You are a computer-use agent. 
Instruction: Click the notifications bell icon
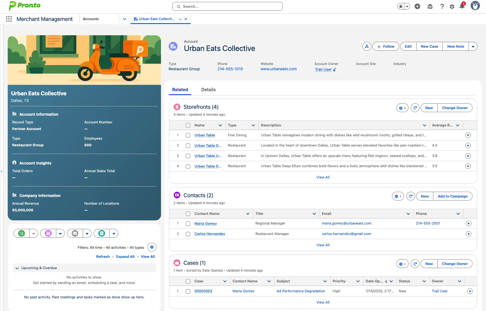pyautogui.click(x=462, y=6)
